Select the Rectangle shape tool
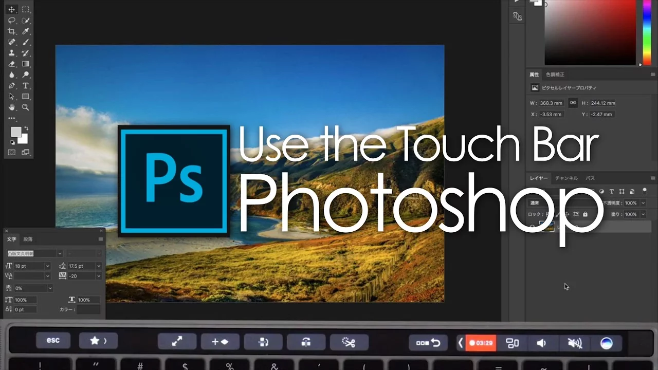 click(x=25, y=97)
